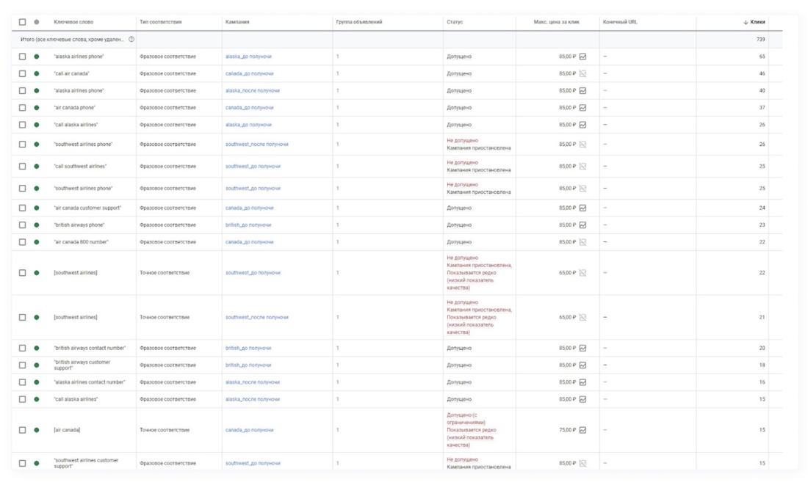The height and width of the screenshot is (485, 808).
Task: Click bid simulator icon in "call southwest airlines" row
Action: [582, 167]
